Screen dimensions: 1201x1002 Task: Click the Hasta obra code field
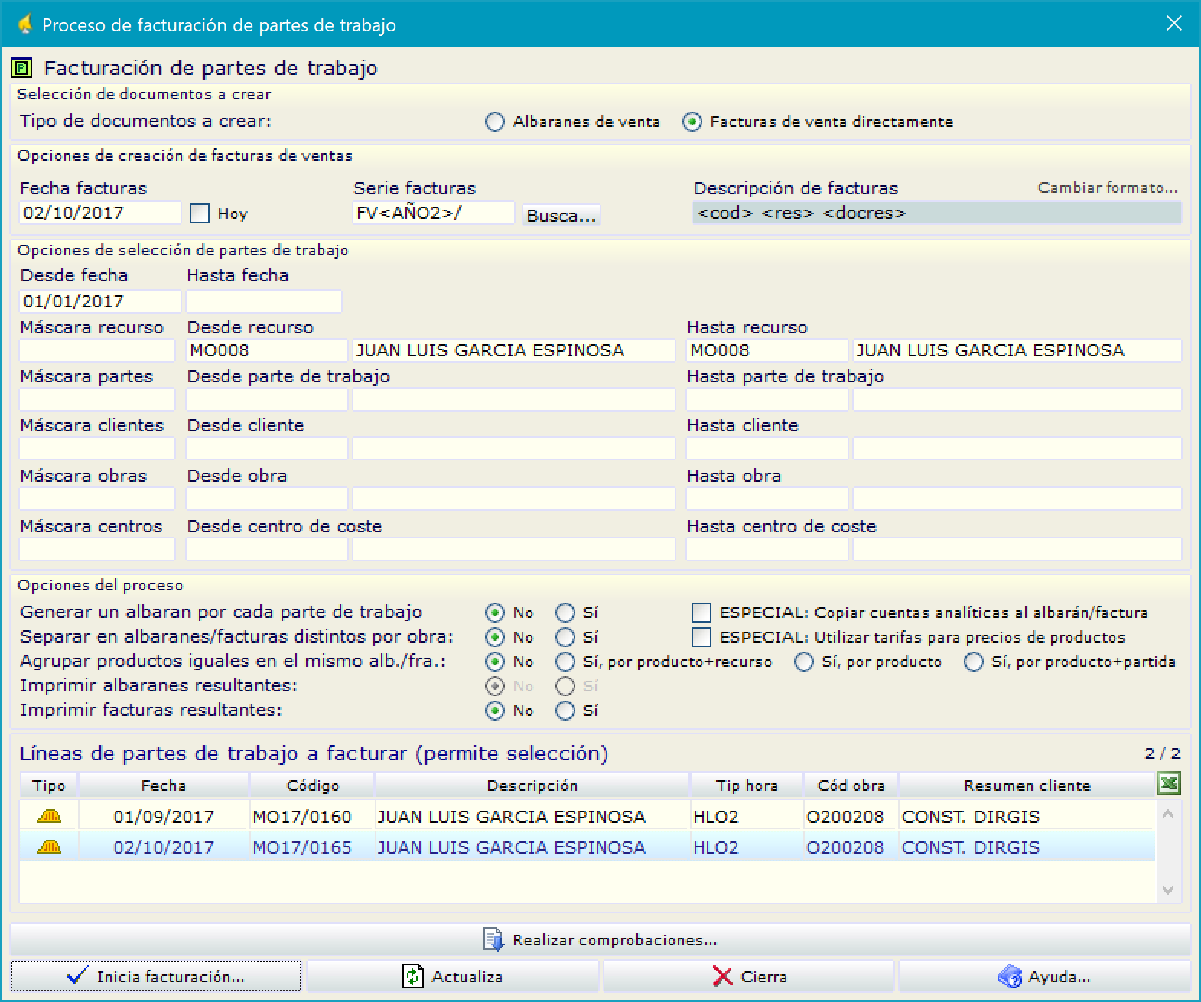tap(767, 499)
